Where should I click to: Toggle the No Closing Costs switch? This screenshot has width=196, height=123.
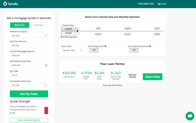tap(93, 50)
